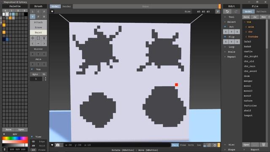Viewport: 270px width, 152px height.
Task: Pick the blue swatch in palette
Action: click(x=7, y=39)
